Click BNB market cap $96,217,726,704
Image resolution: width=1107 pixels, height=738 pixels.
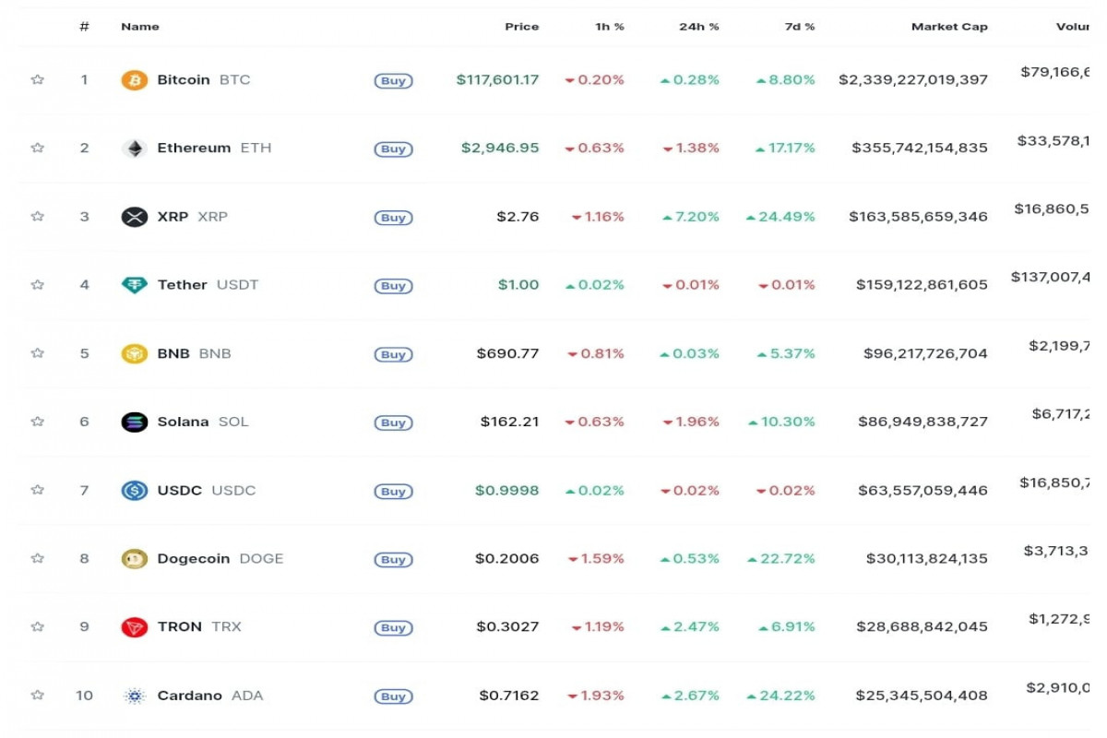pyautogui.click(x=925, y=353)
